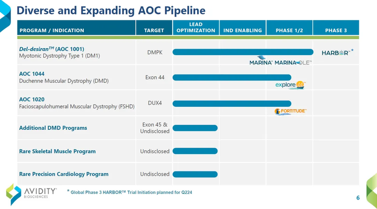
Task: Click the explore44 trial logo
Action: click(290, 85)
